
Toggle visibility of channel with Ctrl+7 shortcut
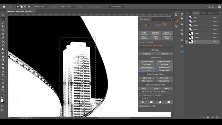coord(187,38)
